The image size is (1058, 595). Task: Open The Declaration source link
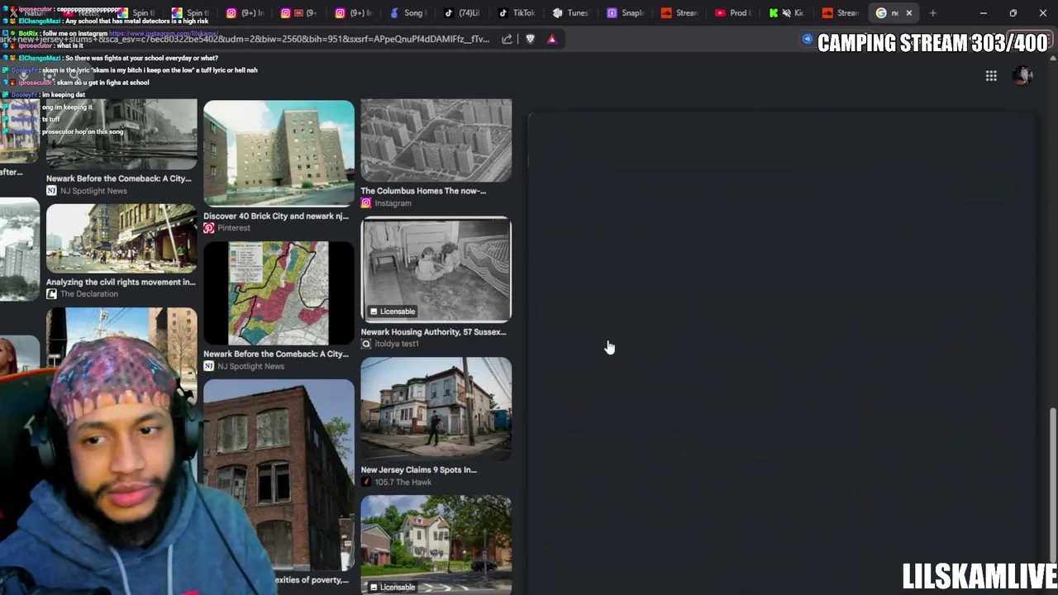(83, 294)
